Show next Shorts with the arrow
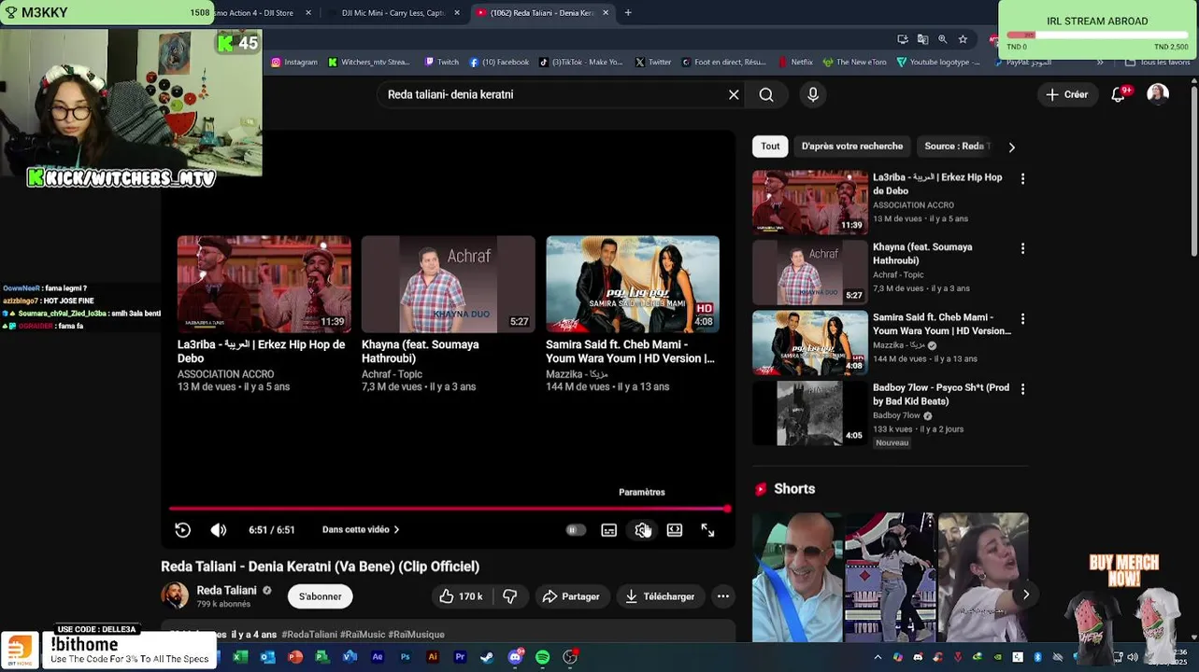The width and height of the screenshot is (1199, 672). [x=1025, y=595]
